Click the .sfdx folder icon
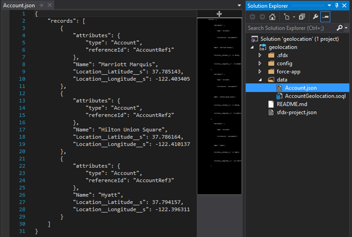Screen dimensions: 352x237 (x=271, y=55)
